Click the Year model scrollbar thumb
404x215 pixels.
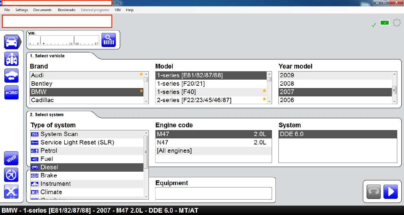394,91
